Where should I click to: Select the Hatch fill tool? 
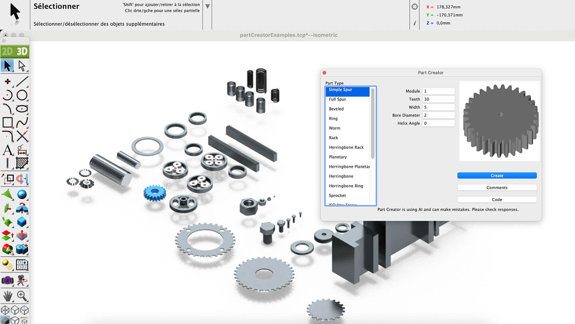[22, 163]
